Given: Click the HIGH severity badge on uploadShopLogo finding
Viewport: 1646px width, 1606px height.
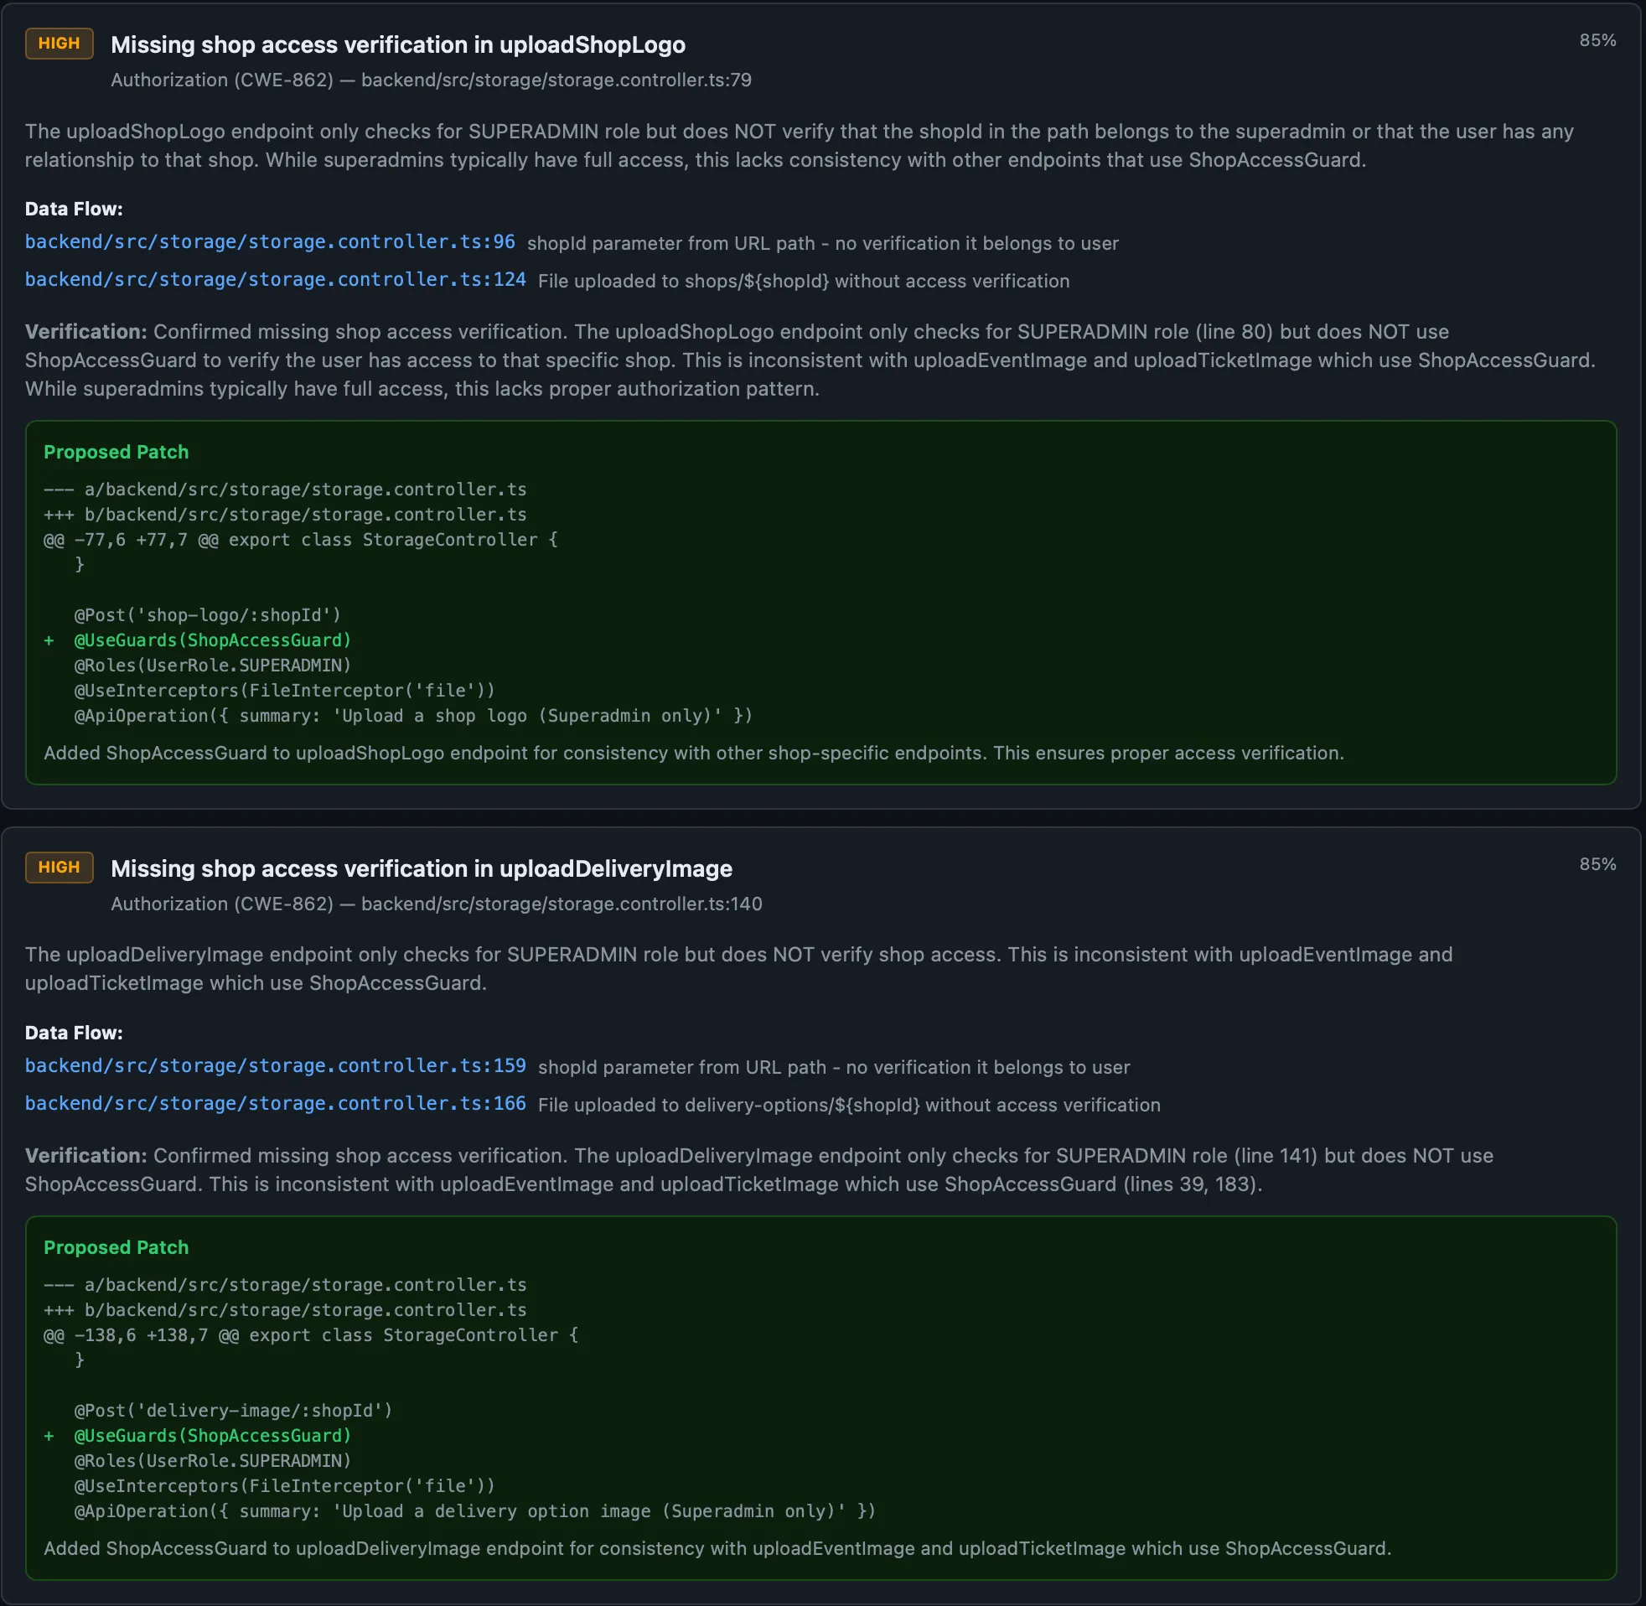Looking at the screenshot, I should click(x=57, y=43).
